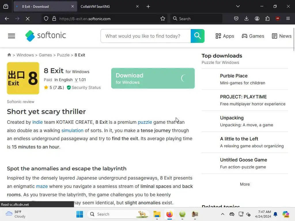The width and height of the screenshot is (295, 221).
Task: Open PROJECT: PLAYTIME entry
Action: coord(245,100)
